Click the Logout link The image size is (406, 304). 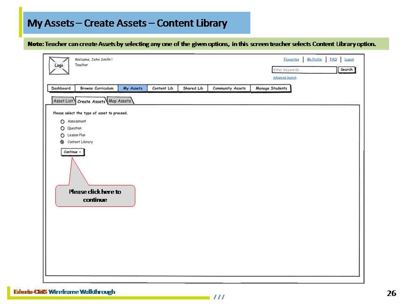349,60
